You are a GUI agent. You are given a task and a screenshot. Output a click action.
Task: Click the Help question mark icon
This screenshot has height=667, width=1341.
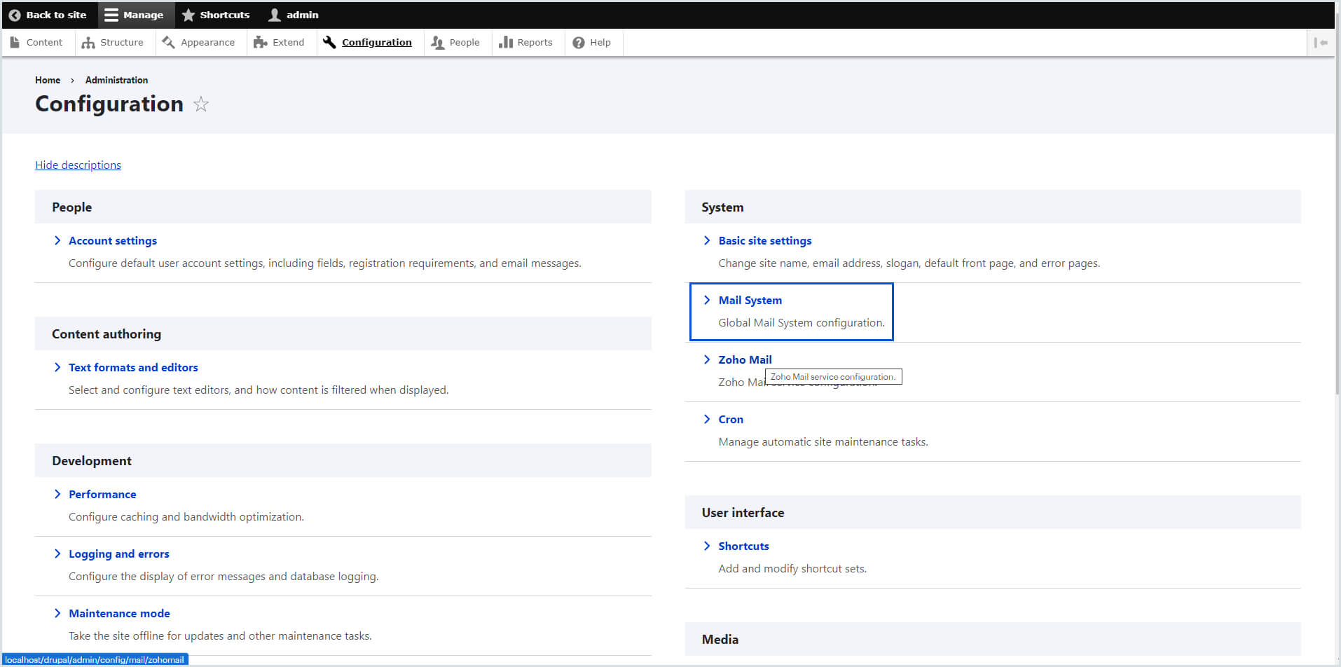pos(578,43)
